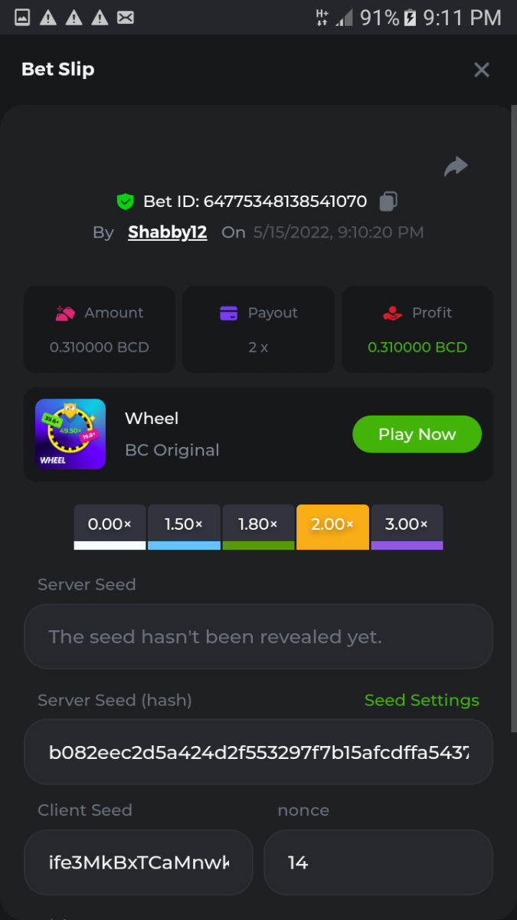Open Shabby12 user profile link

click(167, 232)
